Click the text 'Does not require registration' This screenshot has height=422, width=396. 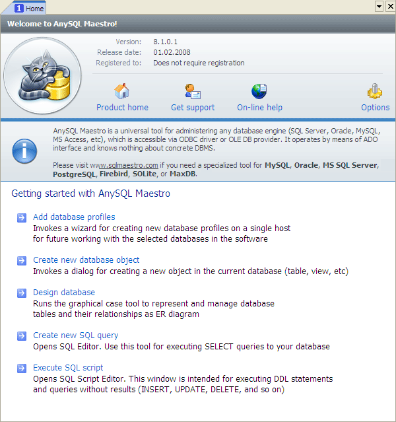[199, 63]
